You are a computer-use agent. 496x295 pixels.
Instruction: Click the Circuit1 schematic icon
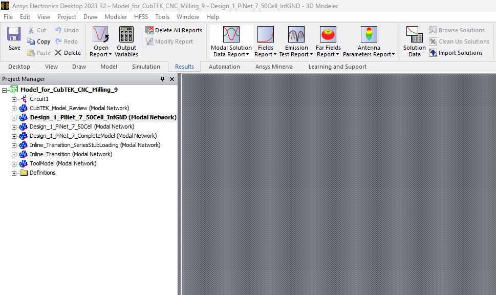tap(24, 99)
